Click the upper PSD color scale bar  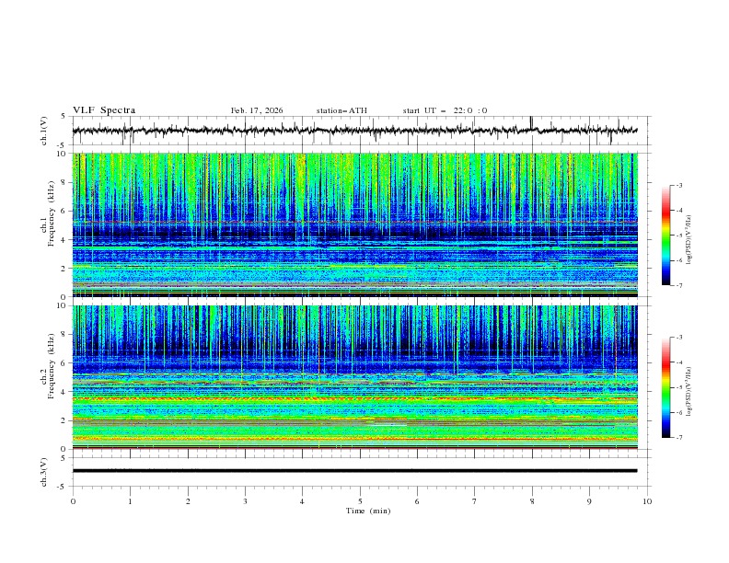pyautogui.click(x=665, y=236)
